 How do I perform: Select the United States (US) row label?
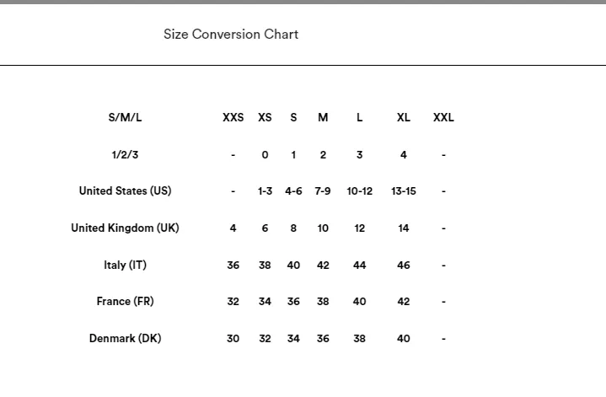[x=125, y=191]
